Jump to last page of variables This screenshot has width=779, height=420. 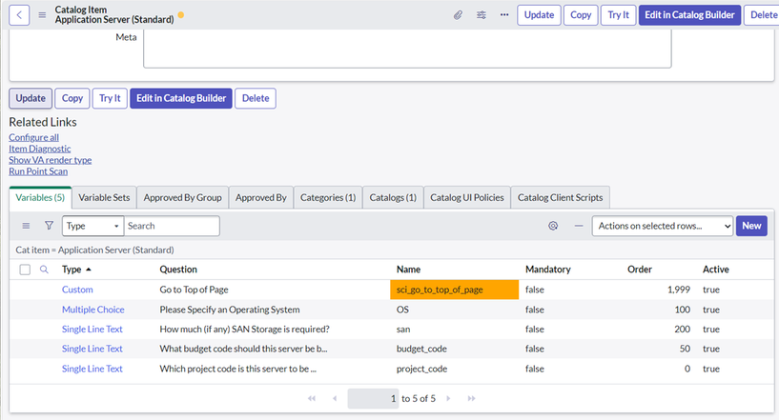click(471, 398)
